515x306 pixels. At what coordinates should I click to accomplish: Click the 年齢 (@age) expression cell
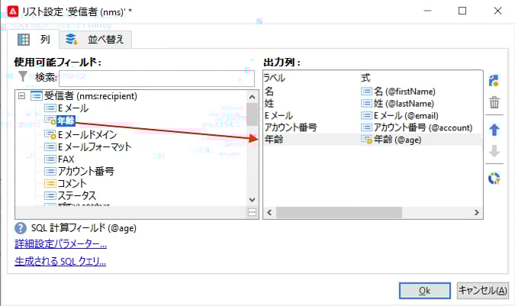391,140
